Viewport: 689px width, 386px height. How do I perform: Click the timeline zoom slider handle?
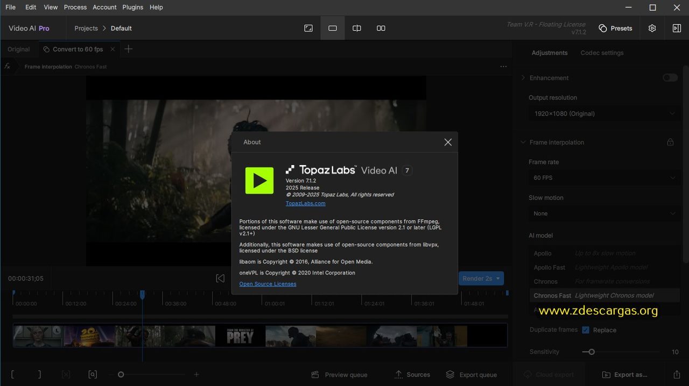pos(121,375)
